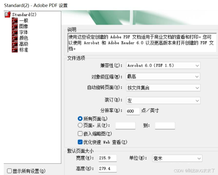Click the 装订(B) label

(114, 100)
